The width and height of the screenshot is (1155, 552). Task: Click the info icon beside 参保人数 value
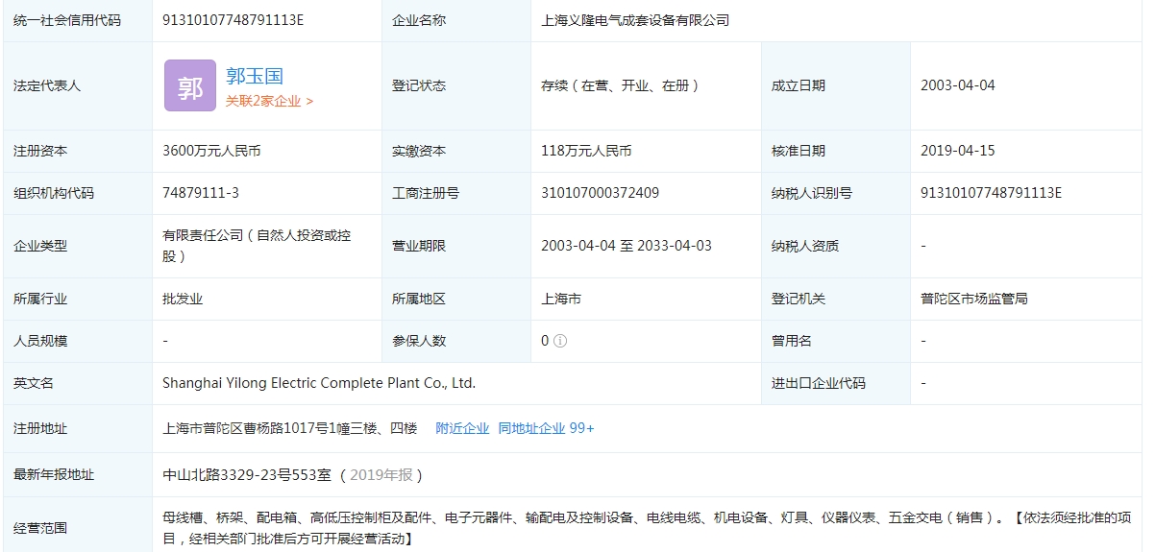(560, 341)
